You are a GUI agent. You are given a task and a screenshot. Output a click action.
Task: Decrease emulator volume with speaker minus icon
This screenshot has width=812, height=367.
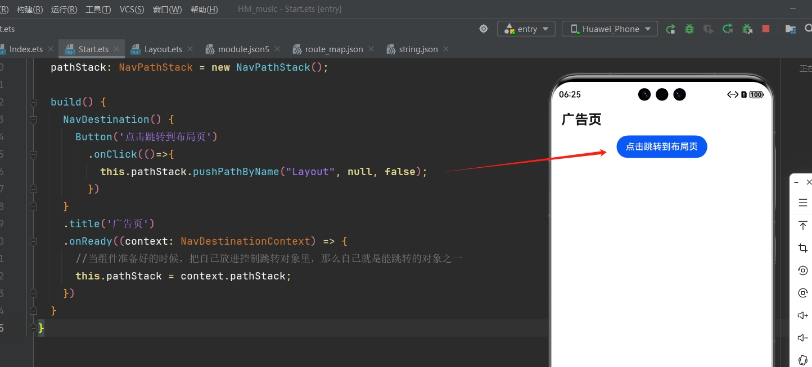(x=802, y=338)
